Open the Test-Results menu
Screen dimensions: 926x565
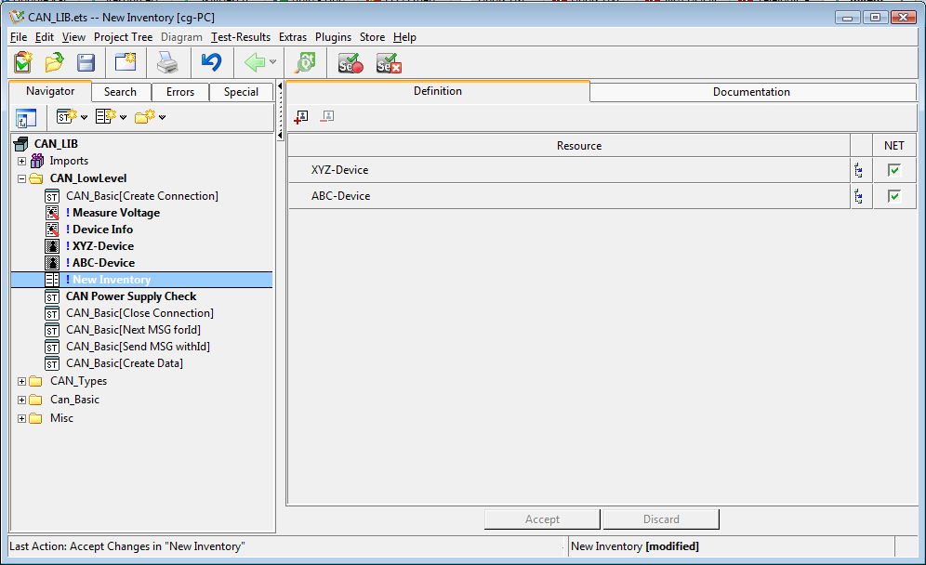click(x=240, y=37)
